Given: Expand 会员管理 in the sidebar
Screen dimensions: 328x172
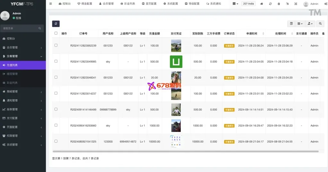Looking at the screenshot, I should click(x=22, y=47).
